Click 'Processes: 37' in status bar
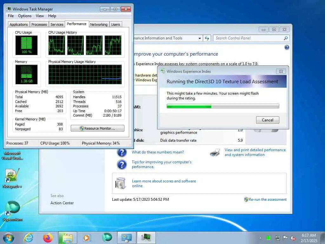The height and width of the screenshot is (244, 325). pos(17,143)
